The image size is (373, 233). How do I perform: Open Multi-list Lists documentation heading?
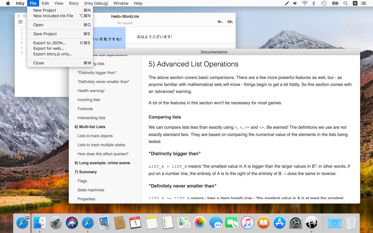click(90, 127)
